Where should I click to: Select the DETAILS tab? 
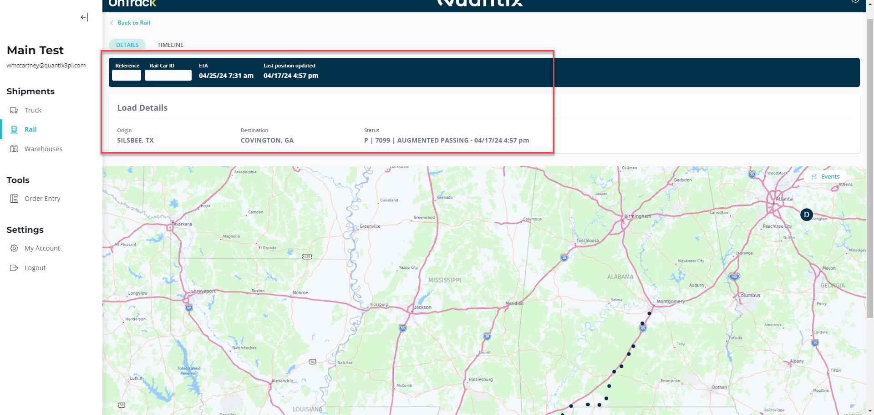coord(127,45)
